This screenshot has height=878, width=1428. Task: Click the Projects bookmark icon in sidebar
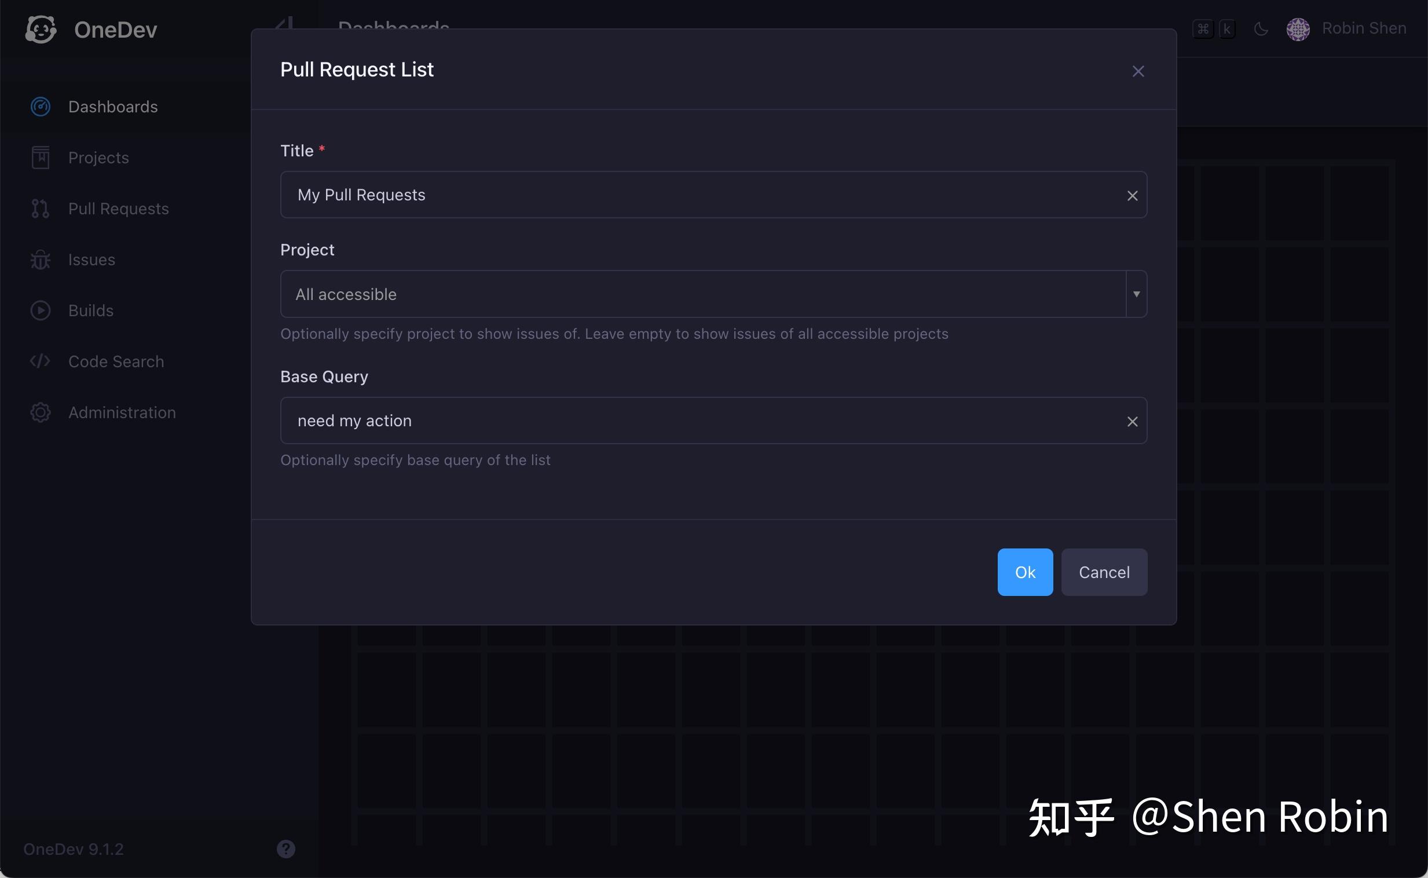pyautogui.click(x=41, y=158)
